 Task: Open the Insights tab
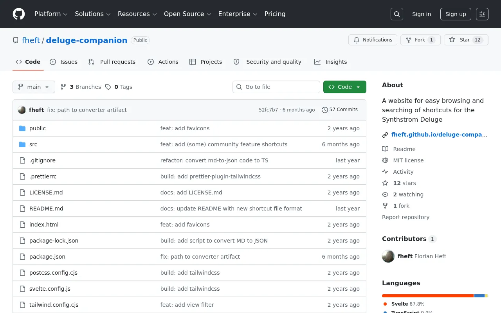pos(331,62)
